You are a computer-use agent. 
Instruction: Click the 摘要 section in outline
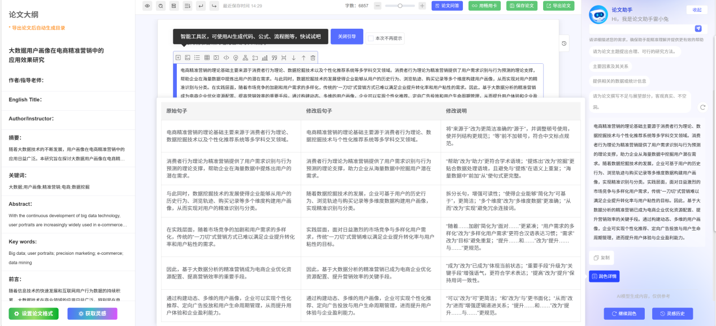tap(15, 137)
